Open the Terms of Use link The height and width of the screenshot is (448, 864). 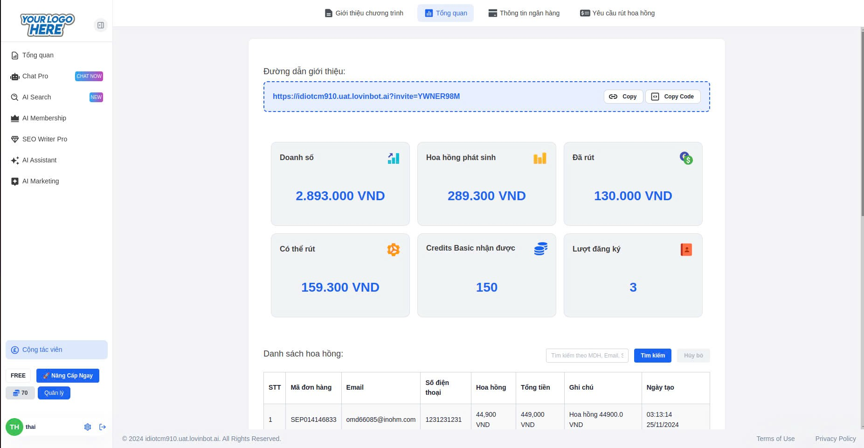click(x=775, y=439)
